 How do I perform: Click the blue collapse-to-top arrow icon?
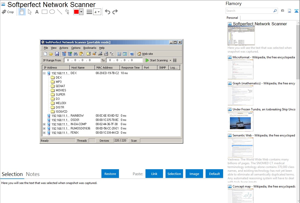[296, 11]
